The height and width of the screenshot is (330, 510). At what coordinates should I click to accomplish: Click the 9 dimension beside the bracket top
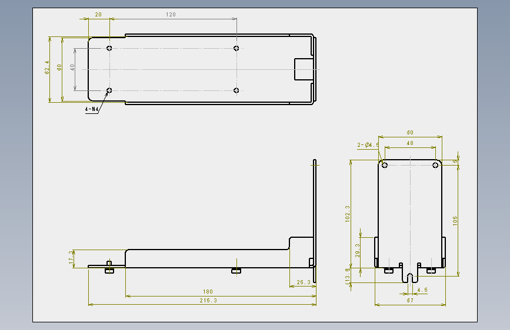click(455, 161)
